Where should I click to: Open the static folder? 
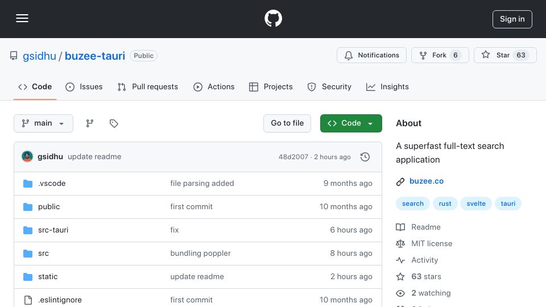click(48, 277)
